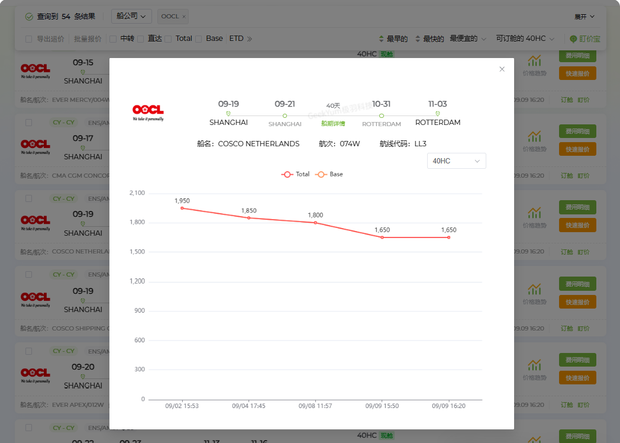The width and height of the screenshot is (620, 443).
Task: Expand the 可订舱的 40HC dropdown
Action: click(525, 38)
